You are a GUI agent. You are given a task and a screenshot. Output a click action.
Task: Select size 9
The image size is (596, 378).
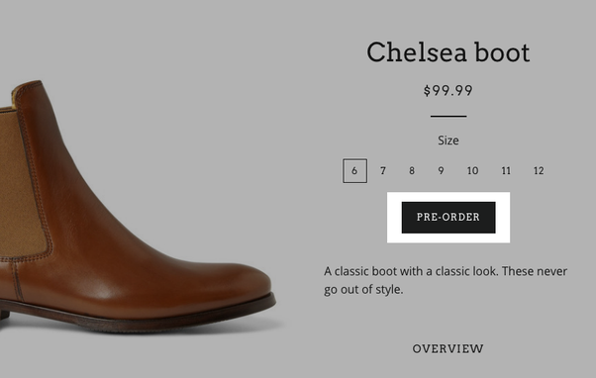(x=441, y=171)
